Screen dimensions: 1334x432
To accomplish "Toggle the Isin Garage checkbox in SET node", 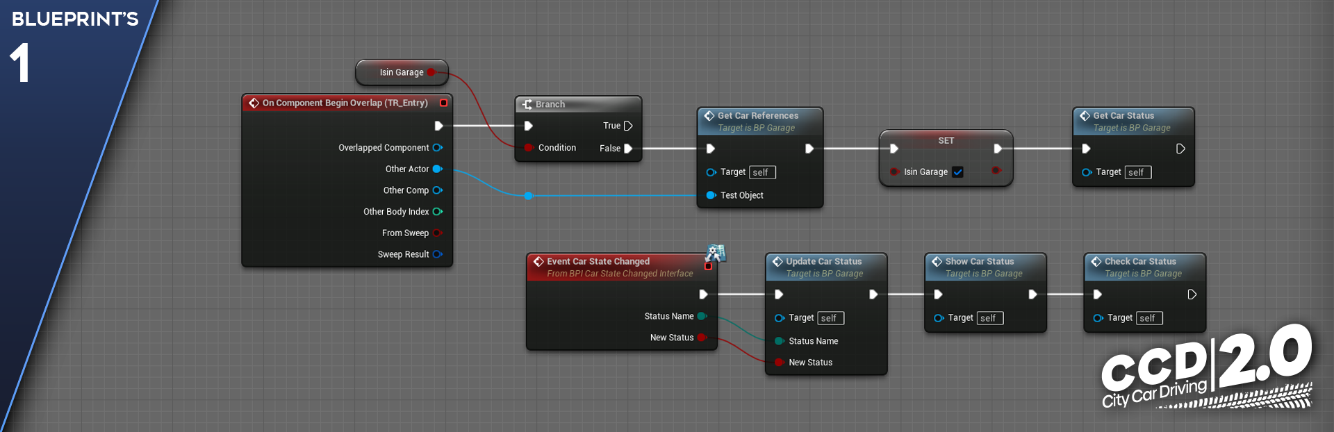I will (x=957, y=172).
